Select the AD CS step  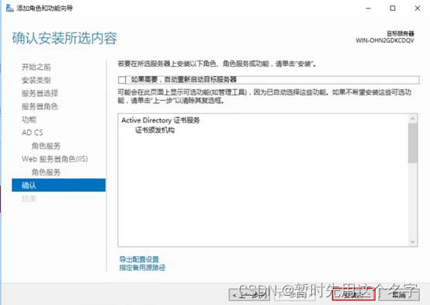tap(33, 133)
